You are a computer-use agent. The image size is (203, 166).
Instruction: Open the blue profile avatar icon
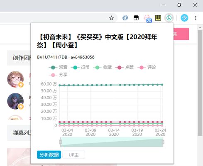tap(184, 18)
